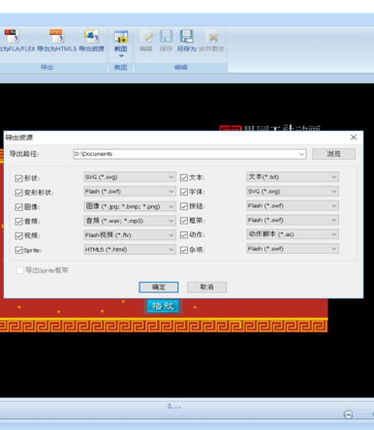374x430 pixels.
Task: Toggle the Sprite checkbox
Action: pos(18,250)
